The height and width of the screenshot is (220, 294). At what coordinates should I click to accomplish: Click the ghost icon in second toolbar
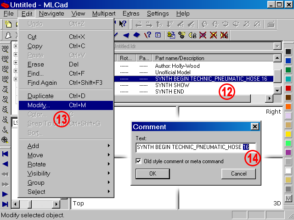(x=8, y=35)
